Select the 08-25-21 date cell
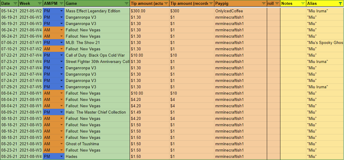The image size is (344, 160). pyautogui.click(x=9, y=156)
